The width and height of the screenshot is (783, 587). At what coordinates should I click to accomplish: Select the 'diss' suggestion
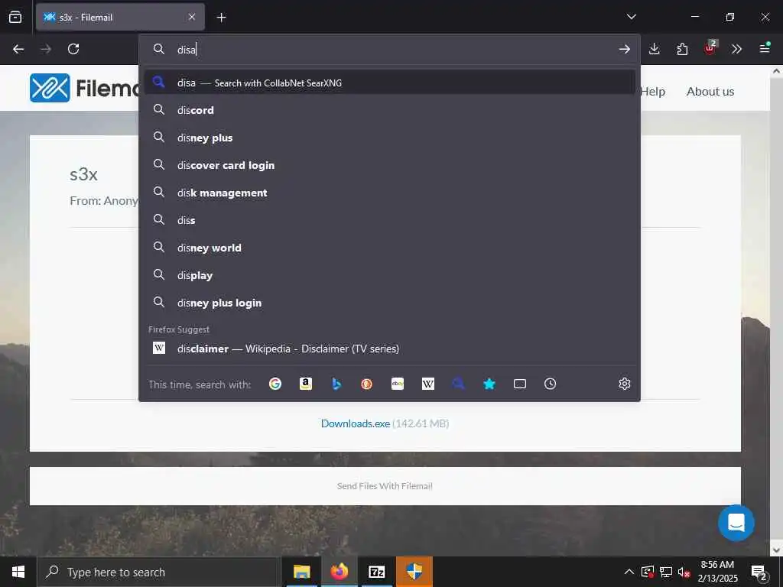[x=389, y=220]
